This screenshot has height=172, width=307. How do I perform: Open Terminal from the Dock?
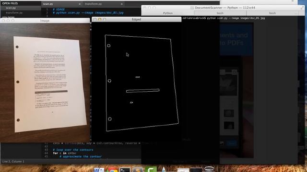pos(125,170)
